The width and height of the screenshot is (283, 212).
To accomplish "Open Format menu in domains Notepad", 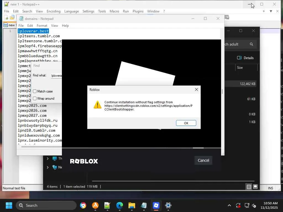I will (x=42, y=26).
